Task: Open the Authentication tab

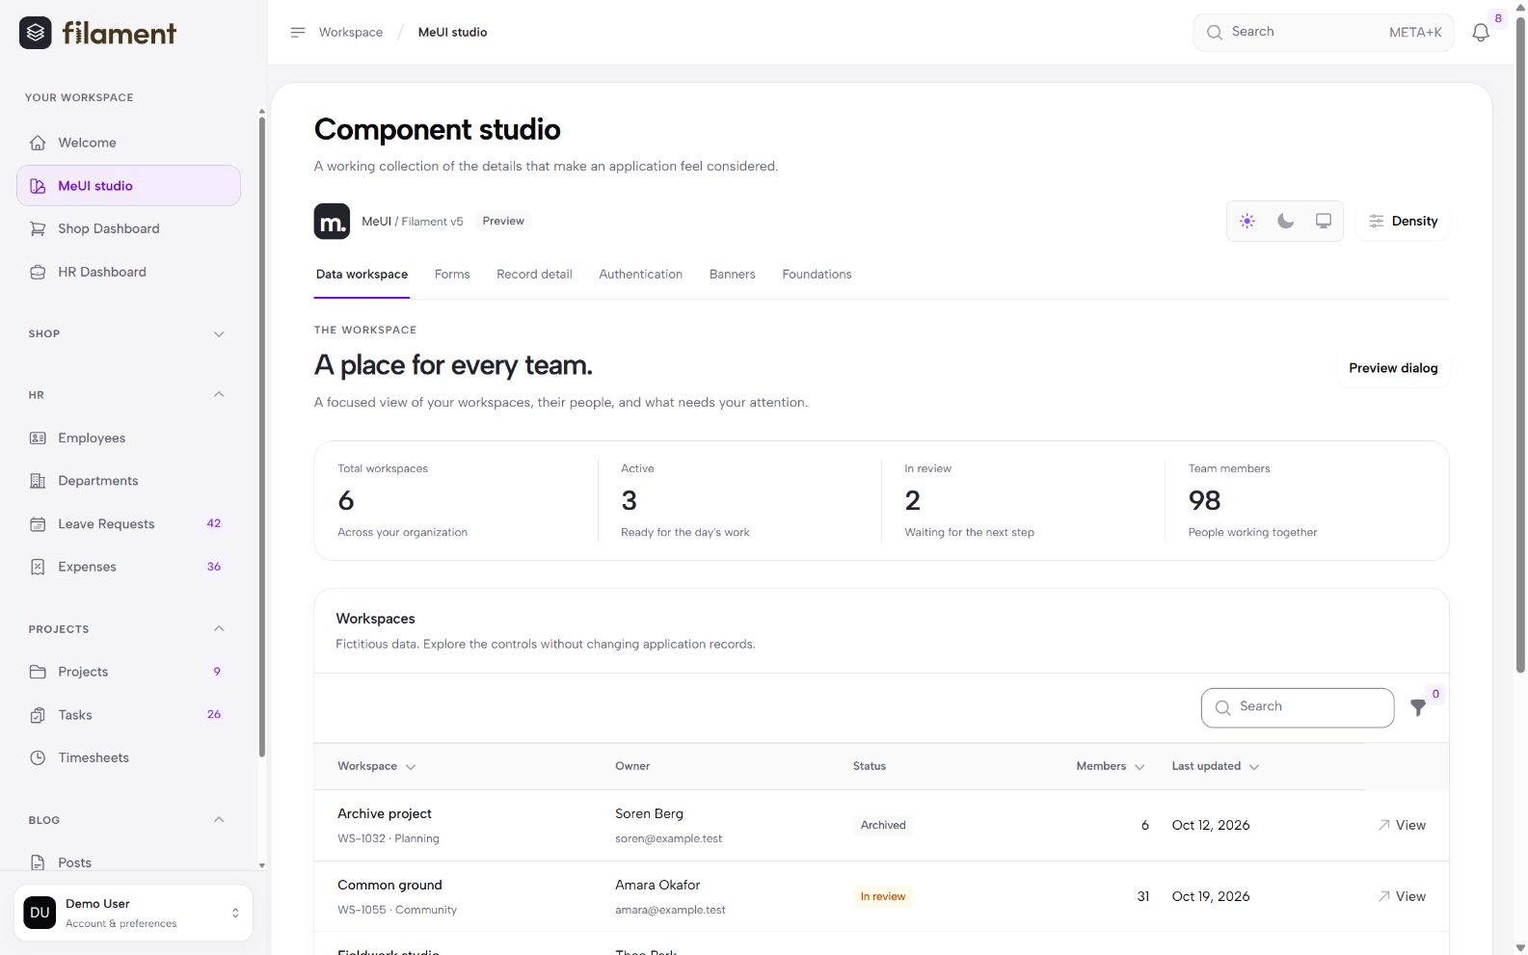Action: pyautogui.click(x=640, y=275)
